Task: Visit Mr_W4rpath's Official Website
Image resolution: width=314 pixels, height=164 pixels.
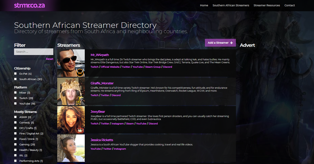Action: [x=110, y=67]
